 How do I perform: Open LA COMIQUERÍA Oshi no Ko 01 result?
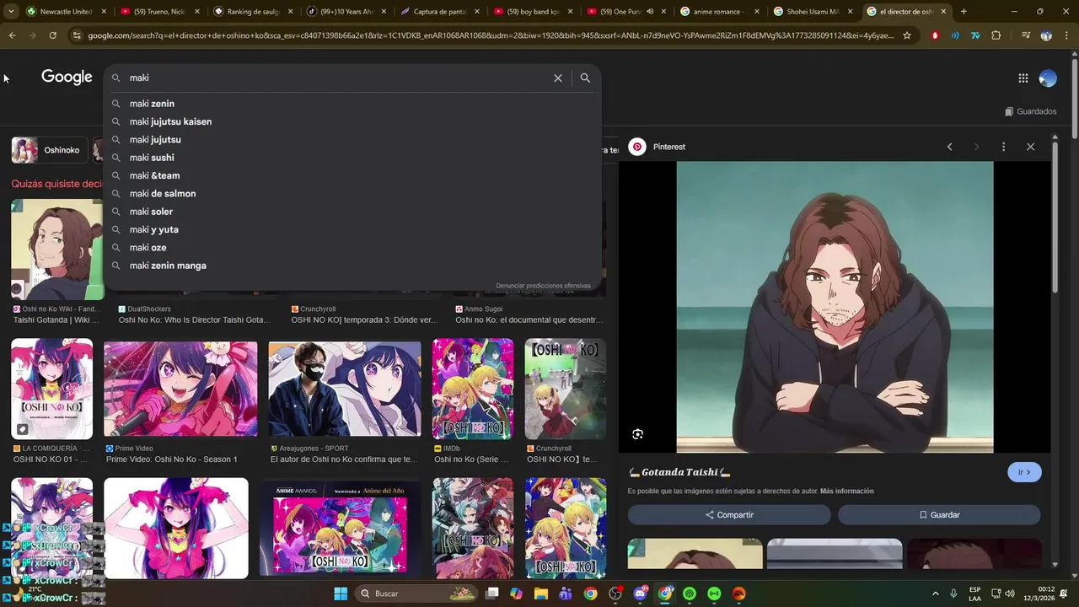coord(51,389)
